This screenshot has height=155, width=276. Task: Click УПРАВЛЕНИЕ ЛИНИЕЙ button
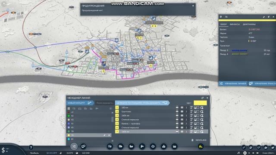(x=233, y=84)
